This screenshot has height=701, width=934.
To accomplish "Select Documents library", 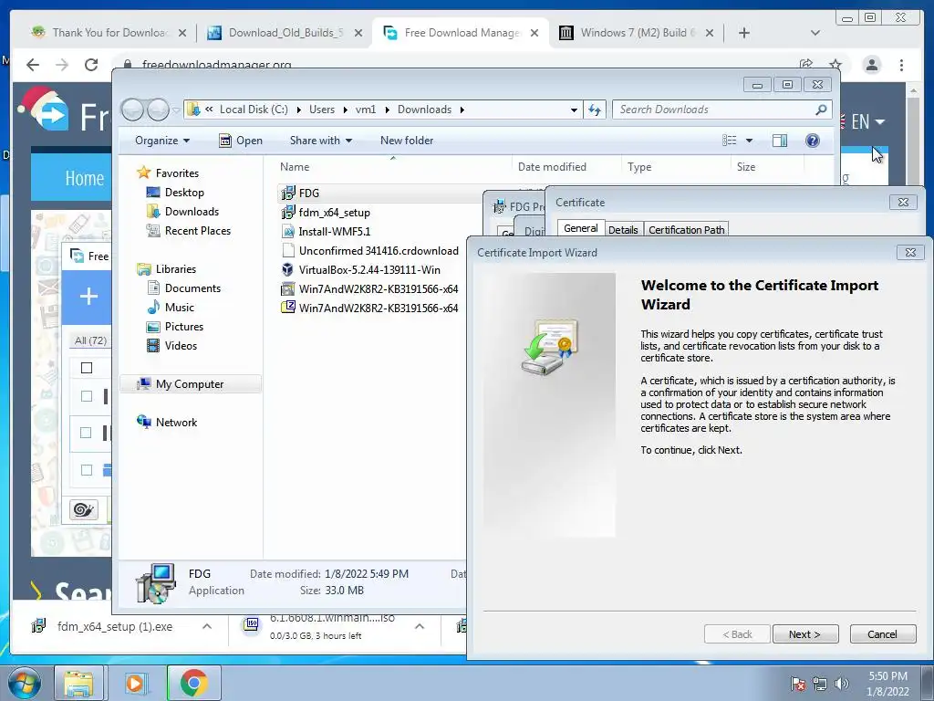I will tap(192, 288).
